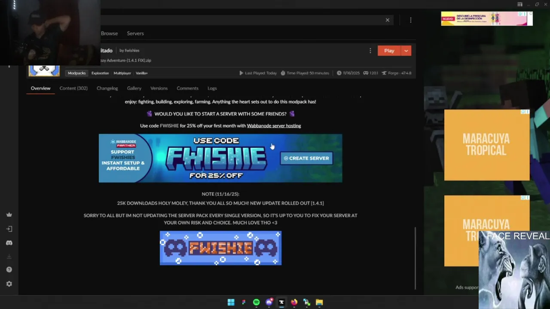Open the Comments tab
The image size is (550, 309).
click(187, 88)
